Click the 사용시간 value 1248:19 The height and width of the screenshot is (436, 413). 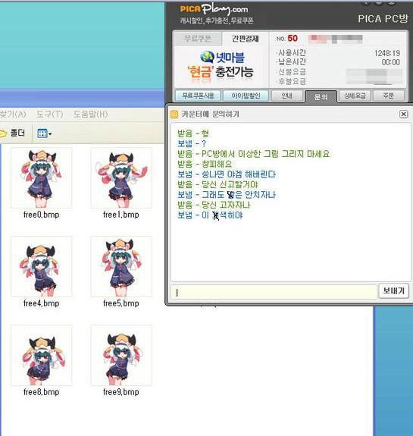[387, 53]
